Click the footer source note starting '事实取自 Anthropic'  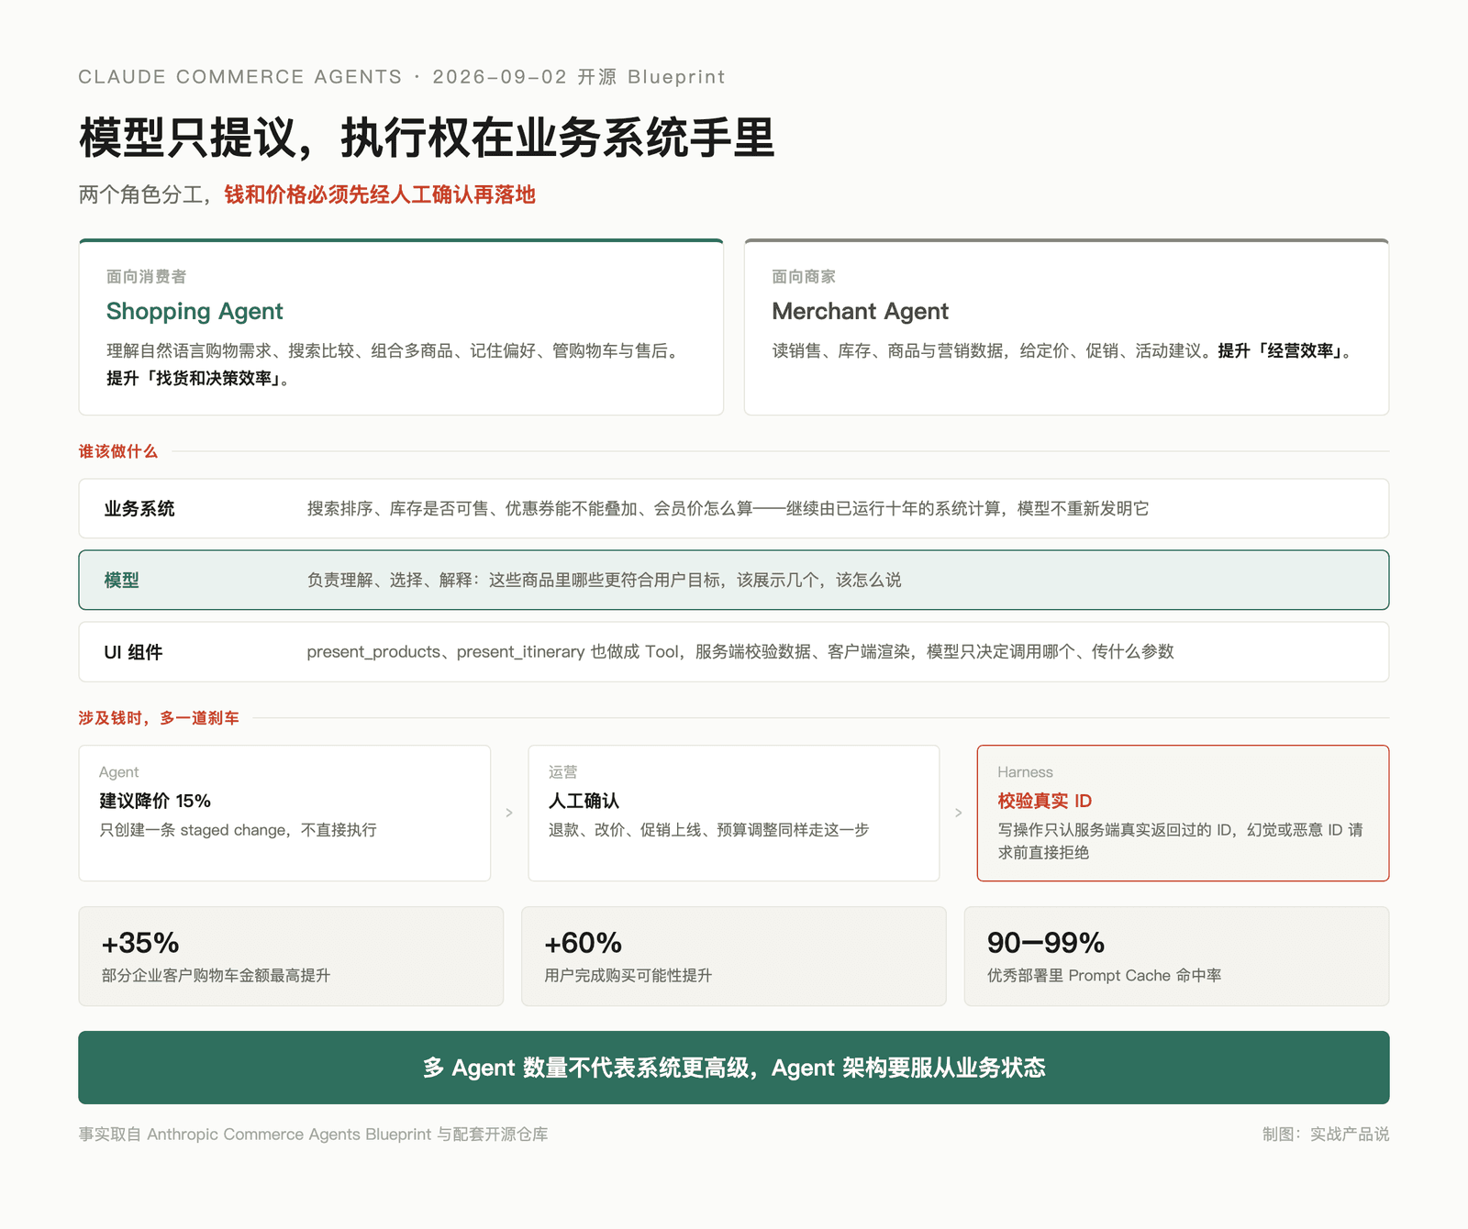[313, 1135]
